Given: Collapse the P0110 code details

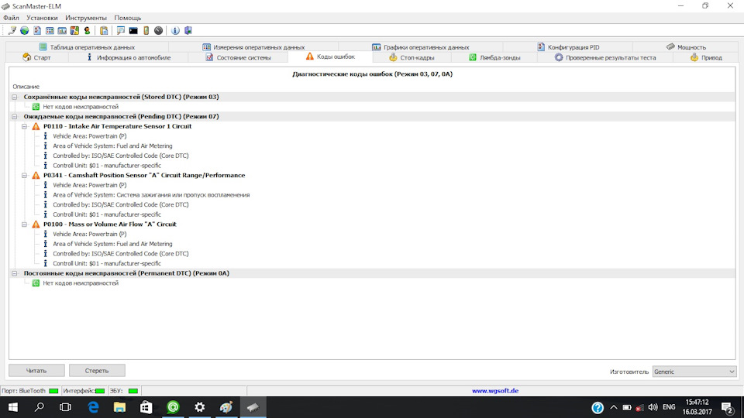Looking at the screenshot, I should coord(24,126).
